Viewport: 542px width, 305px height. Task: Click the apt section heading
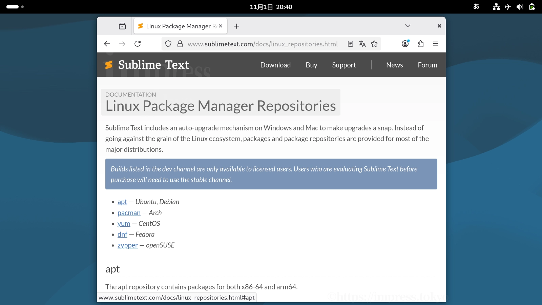pyautogui.click(x=112, y=269)
